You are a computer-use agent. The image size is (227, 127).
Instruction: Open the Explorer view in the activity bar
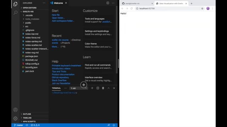coord(15,4)
